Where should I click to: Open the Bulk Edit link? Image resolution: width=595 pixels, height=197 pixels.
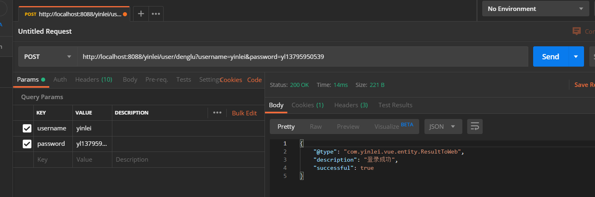[x=244, y=113]
